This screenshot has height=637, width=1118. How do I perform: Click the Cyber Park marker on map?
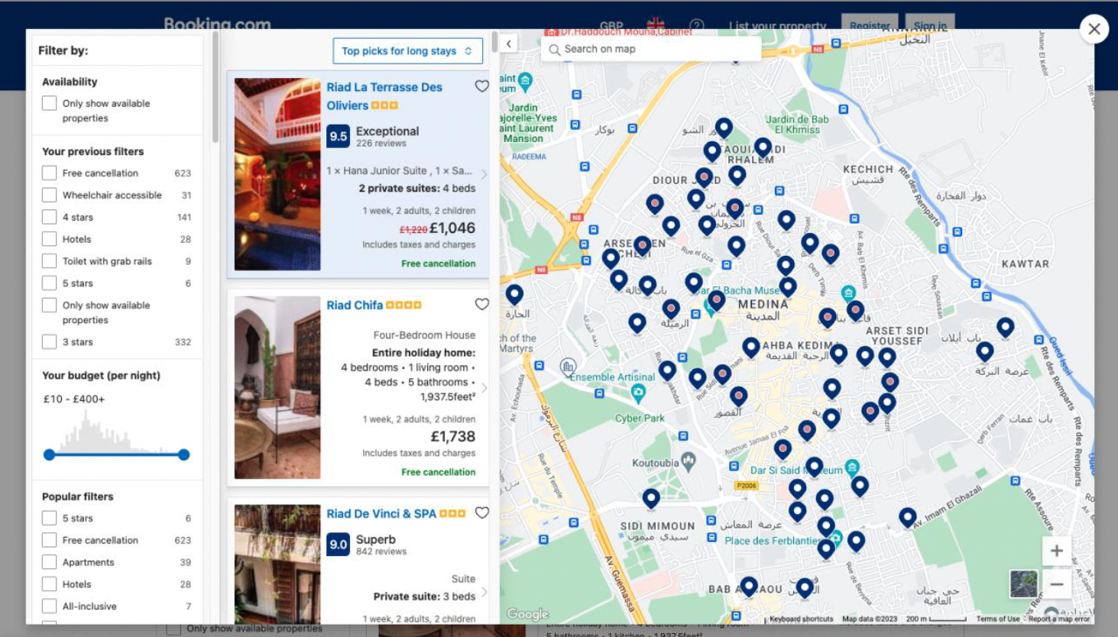(638, 393)
